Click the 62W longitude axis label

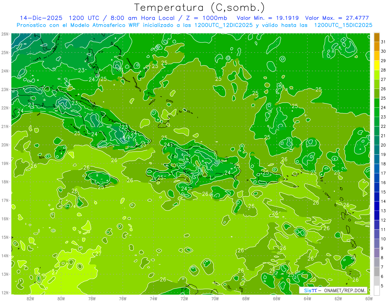point(338,298)
